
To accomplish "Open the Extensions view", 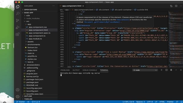I will 18,34.
